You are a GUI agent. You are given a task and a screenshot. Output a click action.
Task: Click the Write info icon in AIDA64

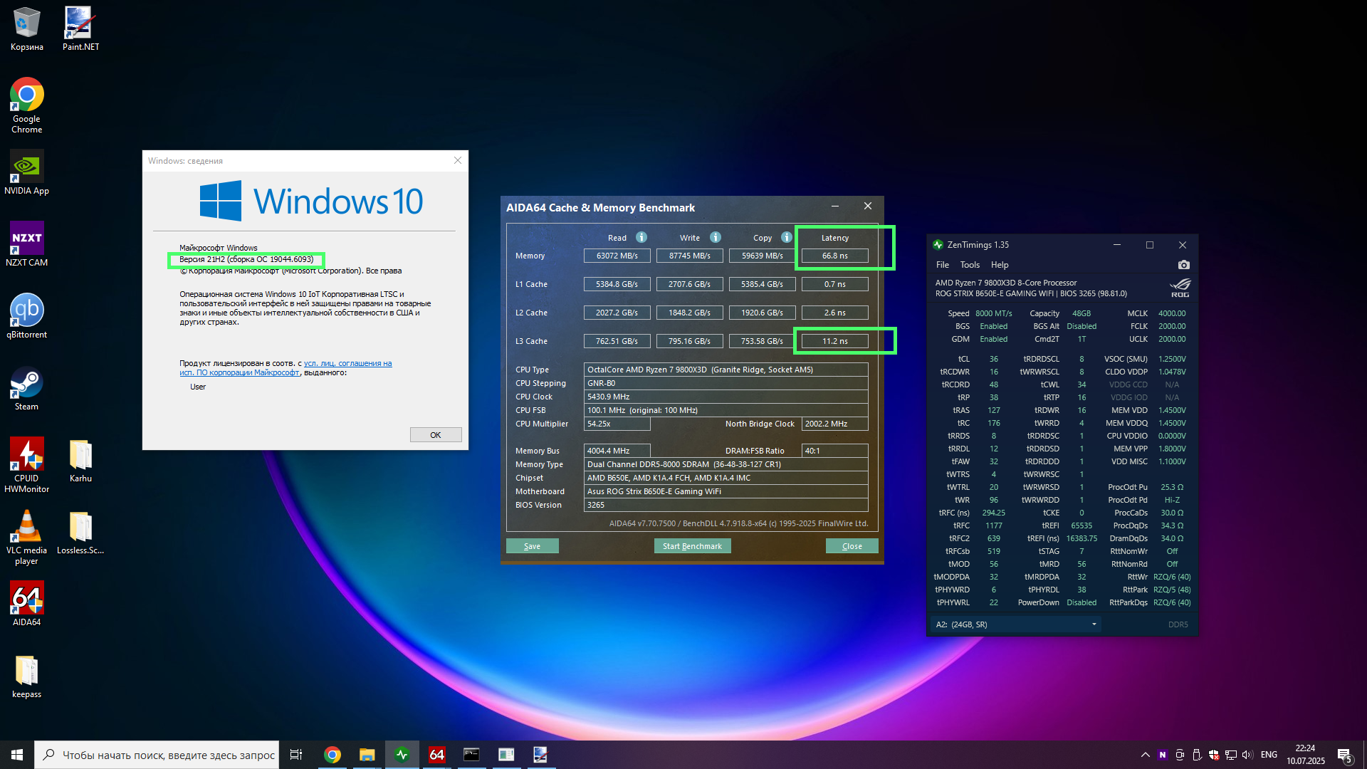click(716, 237)
